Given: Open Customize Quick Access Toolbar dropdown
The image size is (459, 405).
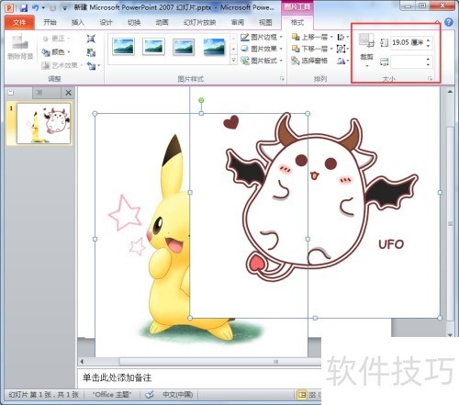Looking at the screenshot, I should click(64, 8).
